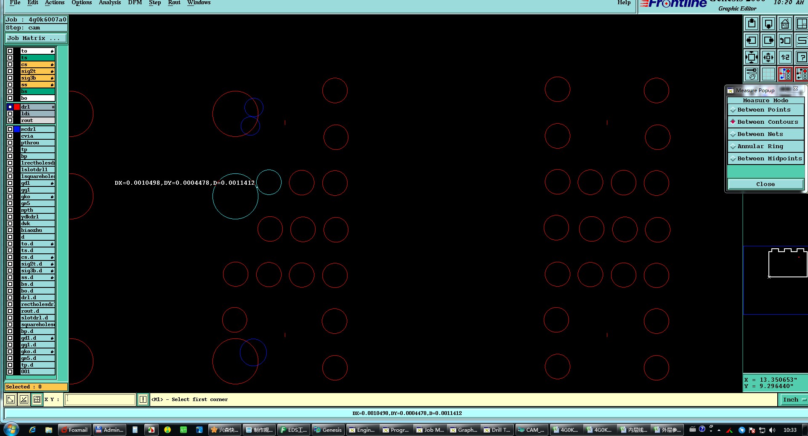Click red color swatch of drl layer
The height and width of the screenshot is (436, 808).
[17, 107]
